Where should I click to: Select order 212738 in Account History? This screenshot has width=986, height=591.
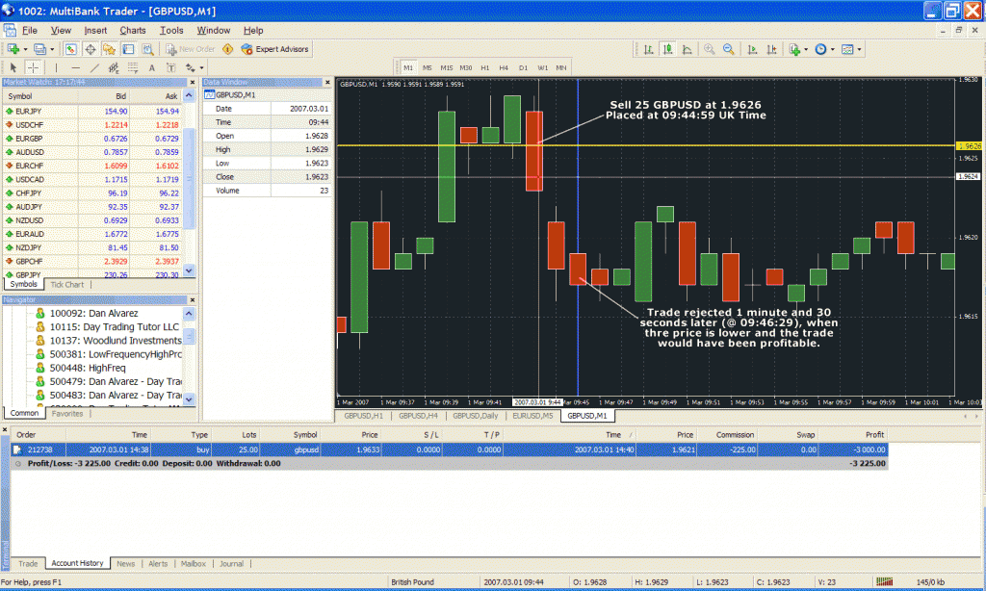coord(449,450)
